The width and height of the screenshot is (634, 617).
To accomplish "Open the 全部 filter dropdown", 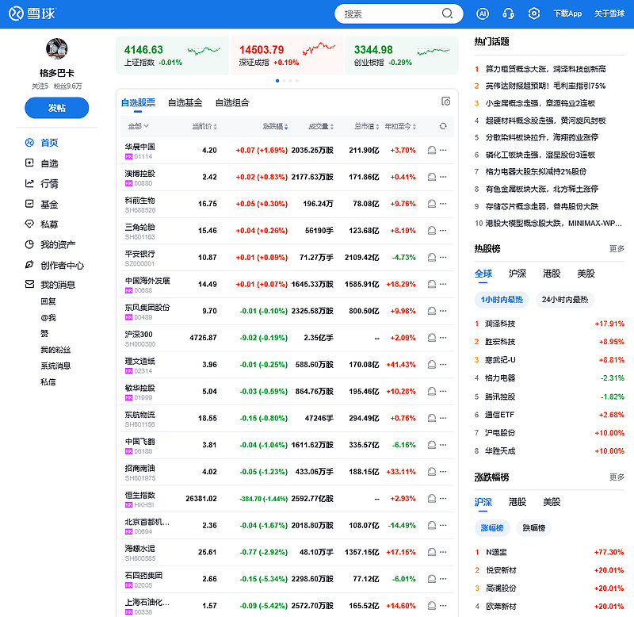I will coord(138,126).
